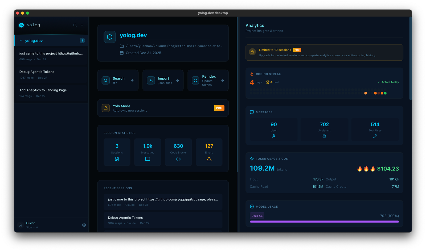Collapse the yolog.dev project group
This screenshot has height=251, width=426.
21,40
